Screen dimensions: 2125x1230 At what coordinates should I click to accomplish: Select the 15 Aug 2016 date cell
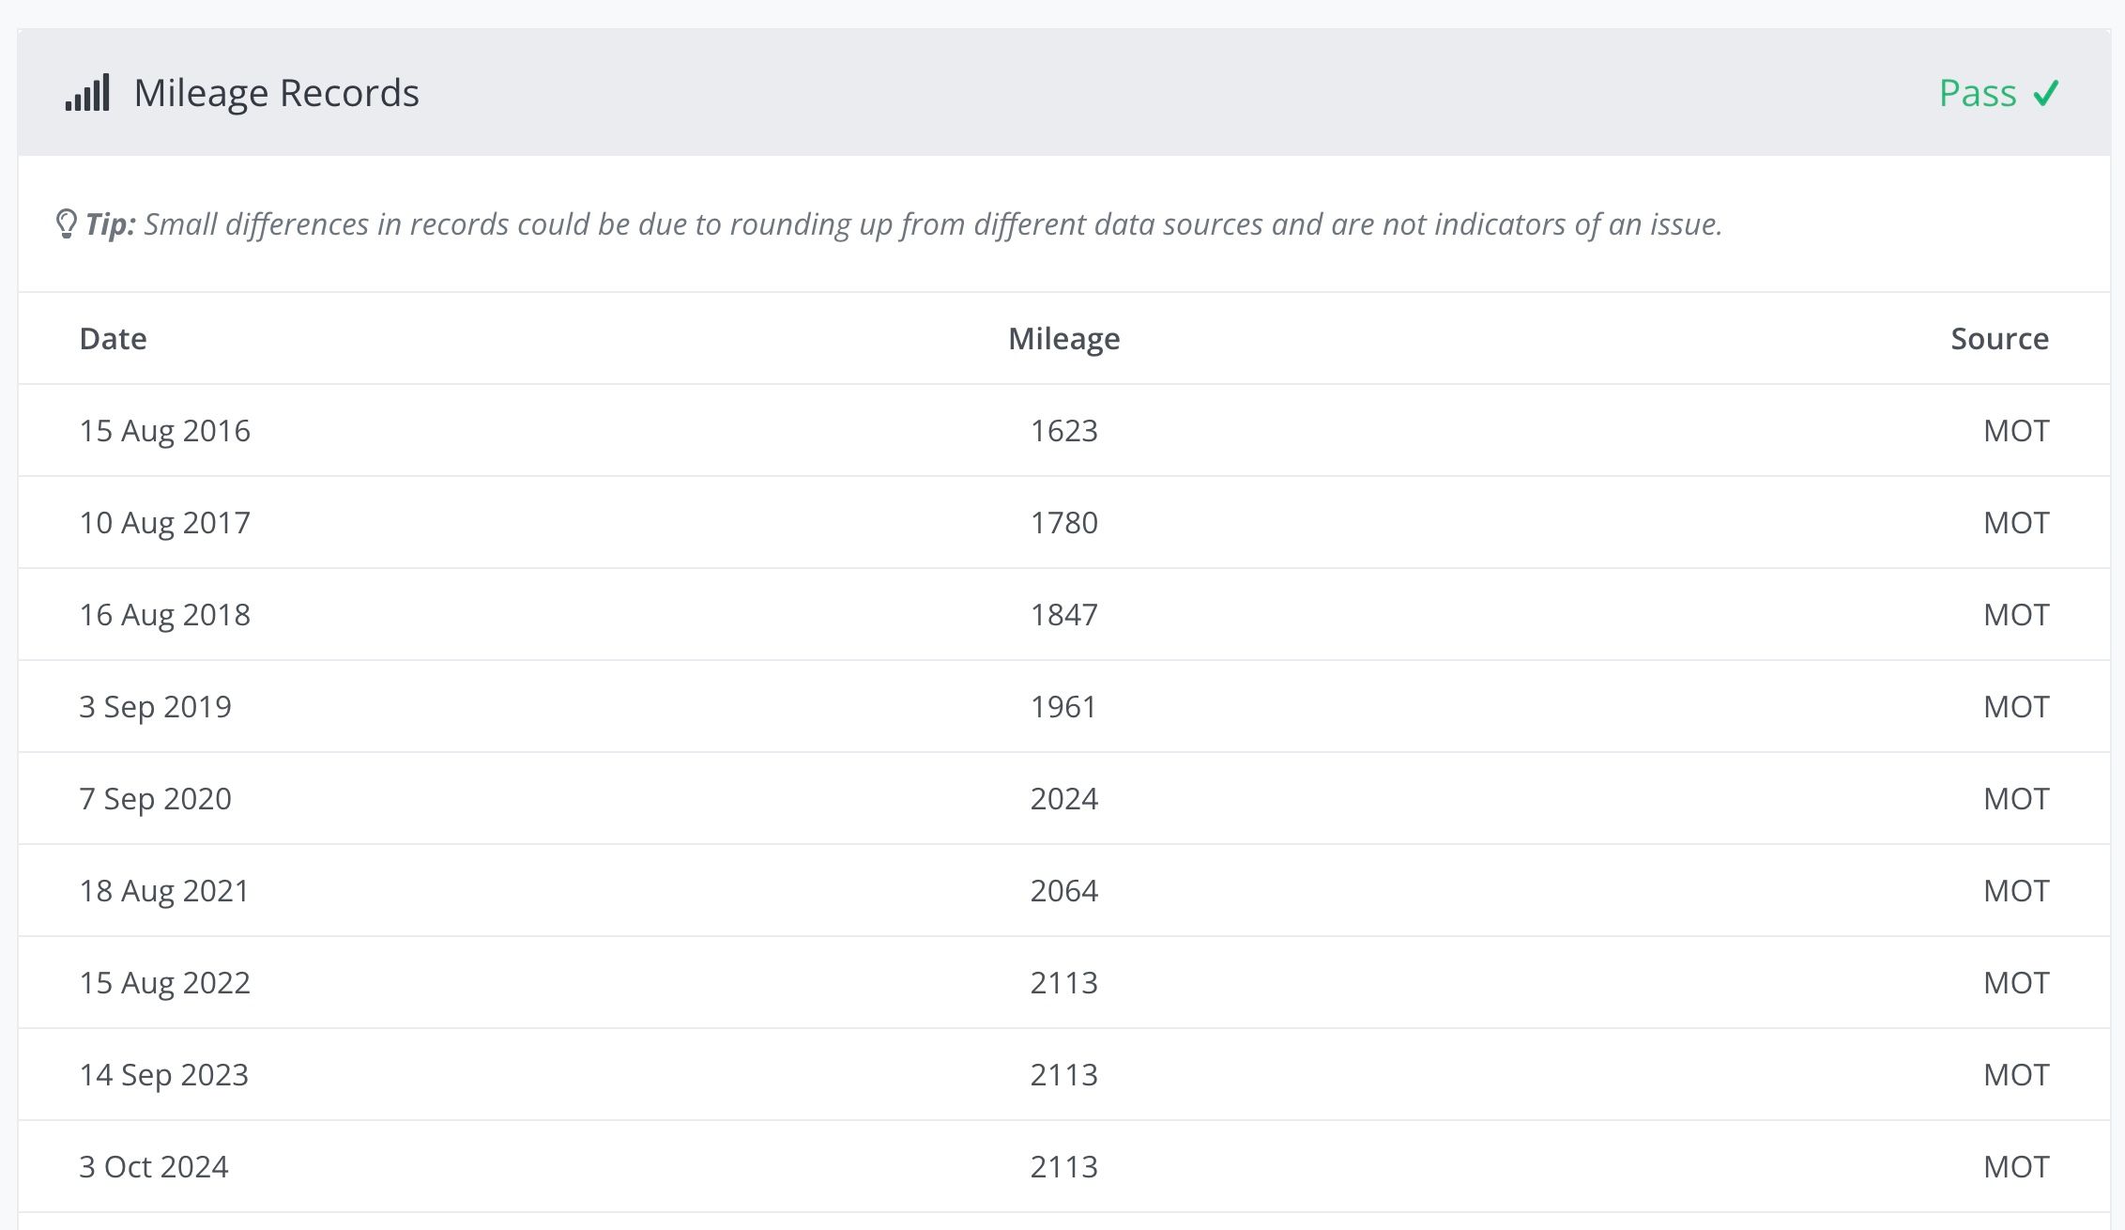point(164,430)
